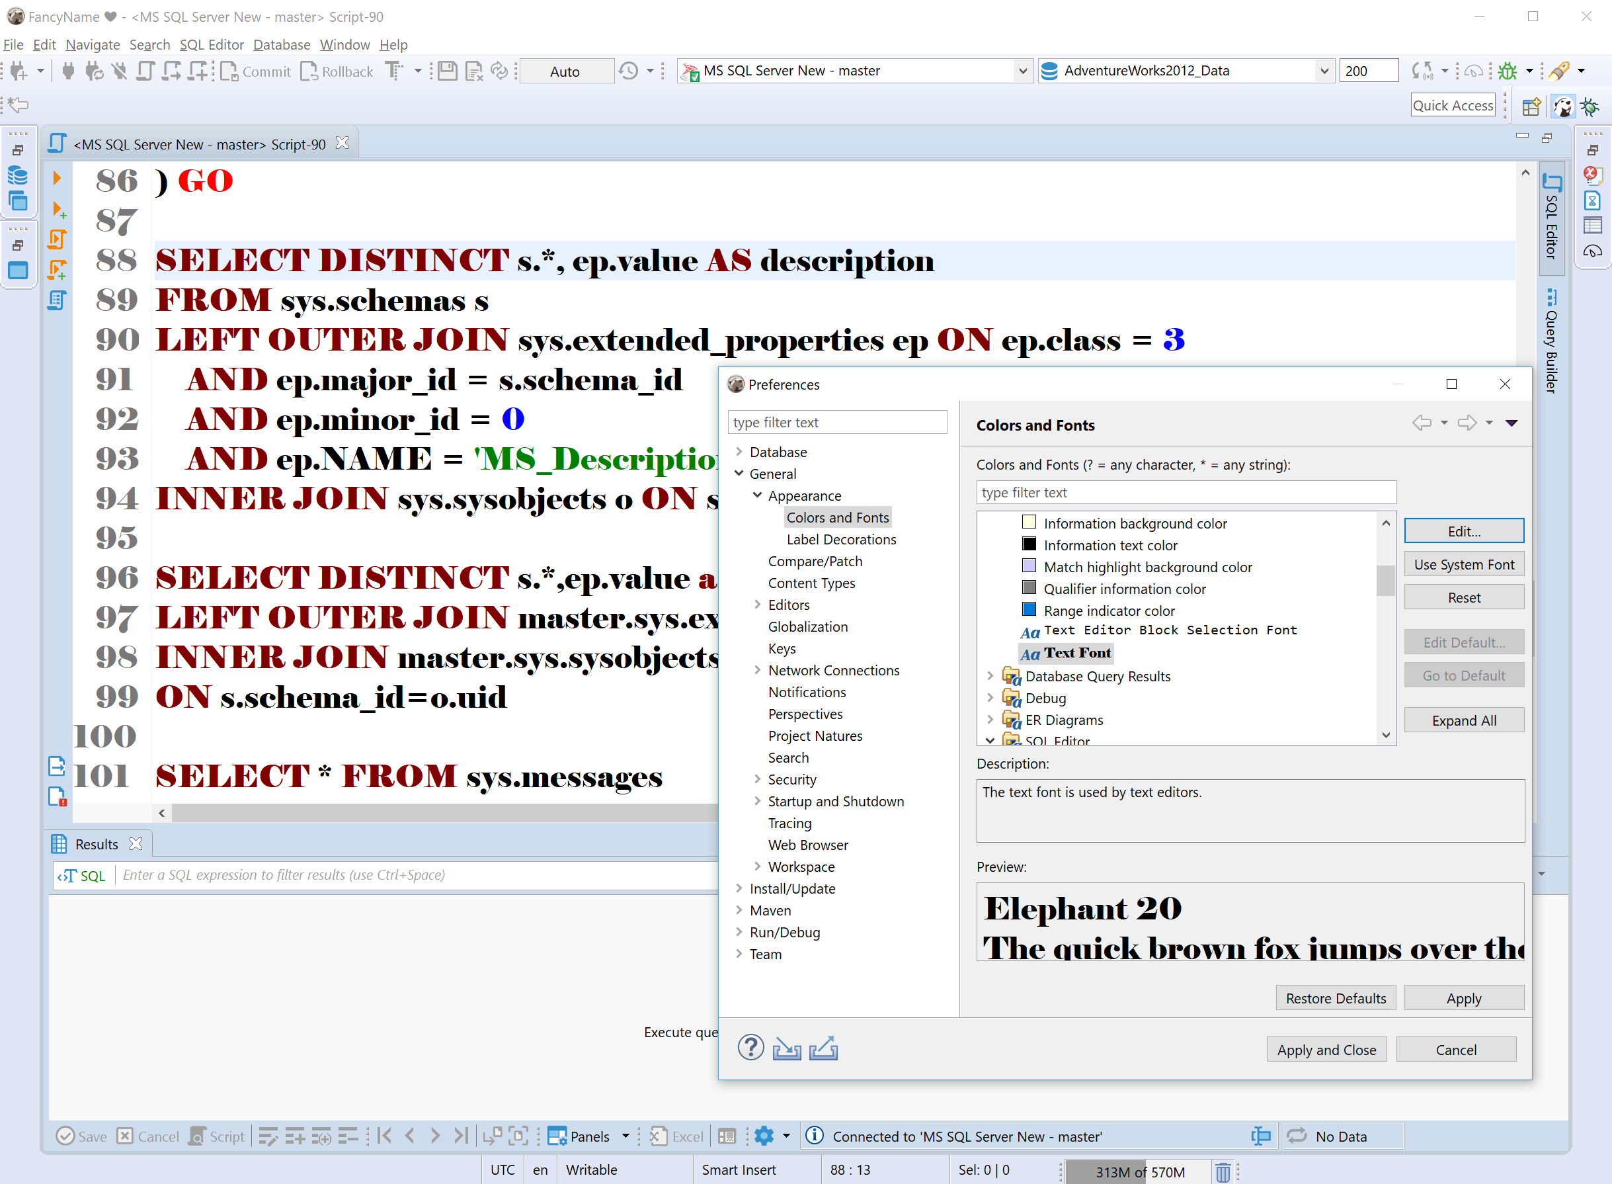1612x1184 pixels.
Task: Execute the SQL statement with the orange arrow icon
Action: pyautogui.click(x=57, y=178)
